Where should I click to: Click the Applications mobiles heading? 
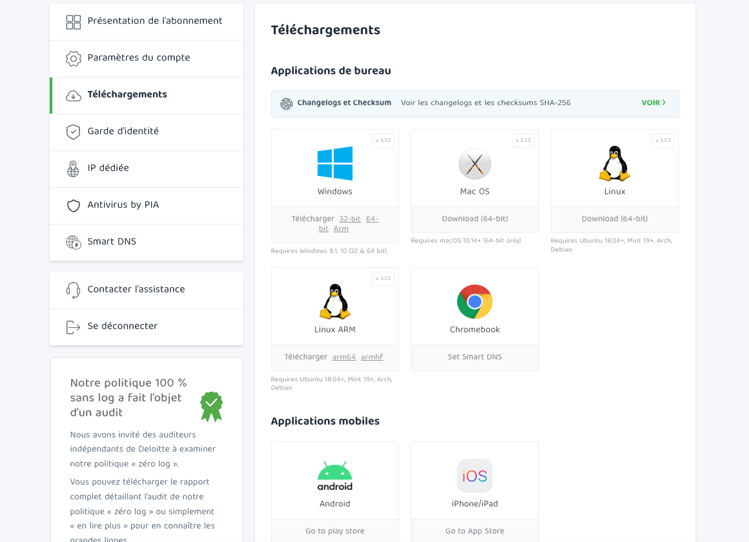click(325, 421)
